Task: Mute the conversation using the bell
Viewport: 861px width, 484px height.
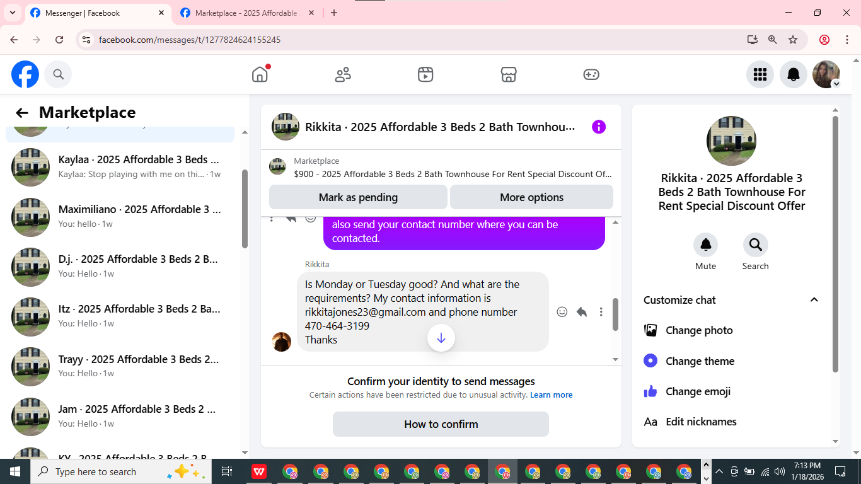Action: tap(705, 245)
